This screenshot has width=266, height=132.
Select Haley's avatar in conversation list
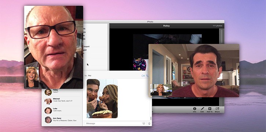pos(48,92)
